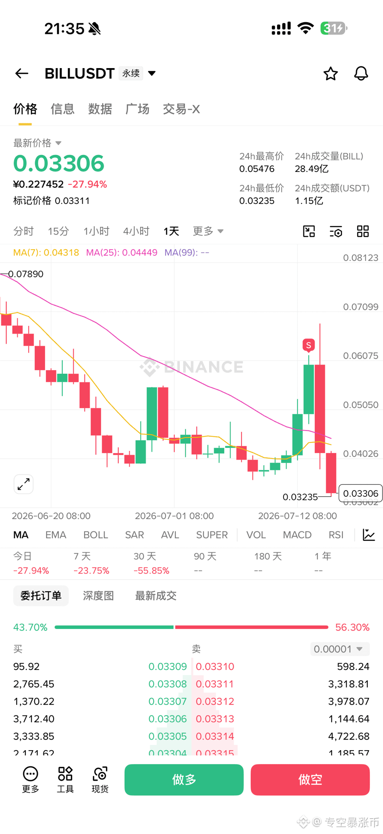
Task: Toggle the AVL indicator
Action: coord(170,535)
